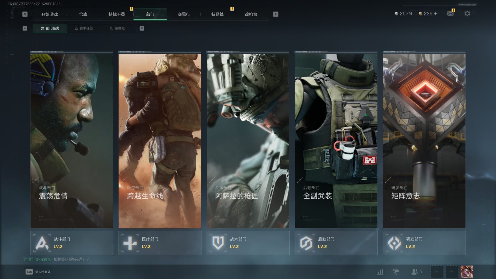Click the Logistics department hexagon icon
Screen dimensions: 496x279
click(306, 243)
